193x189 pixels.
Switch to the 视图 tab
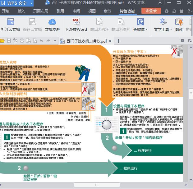coord(92,11)
